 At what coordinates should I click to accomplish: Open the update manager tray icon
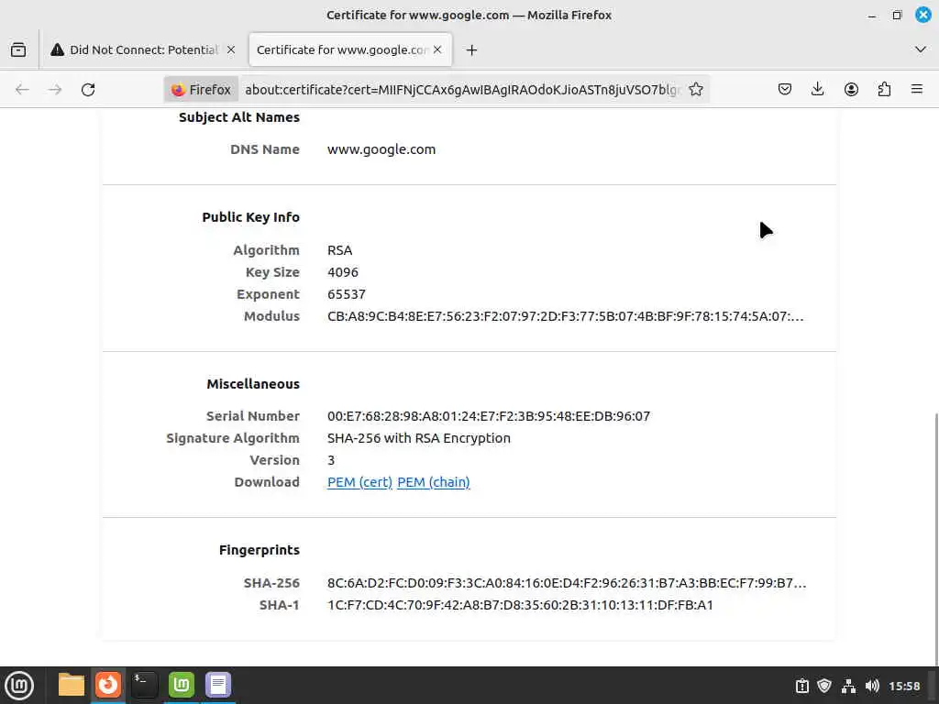801,686
